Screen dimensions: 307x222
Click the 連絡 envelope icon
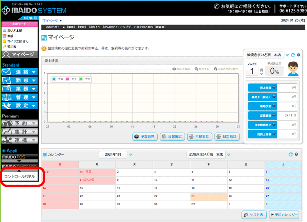click(x=6, y=72)
